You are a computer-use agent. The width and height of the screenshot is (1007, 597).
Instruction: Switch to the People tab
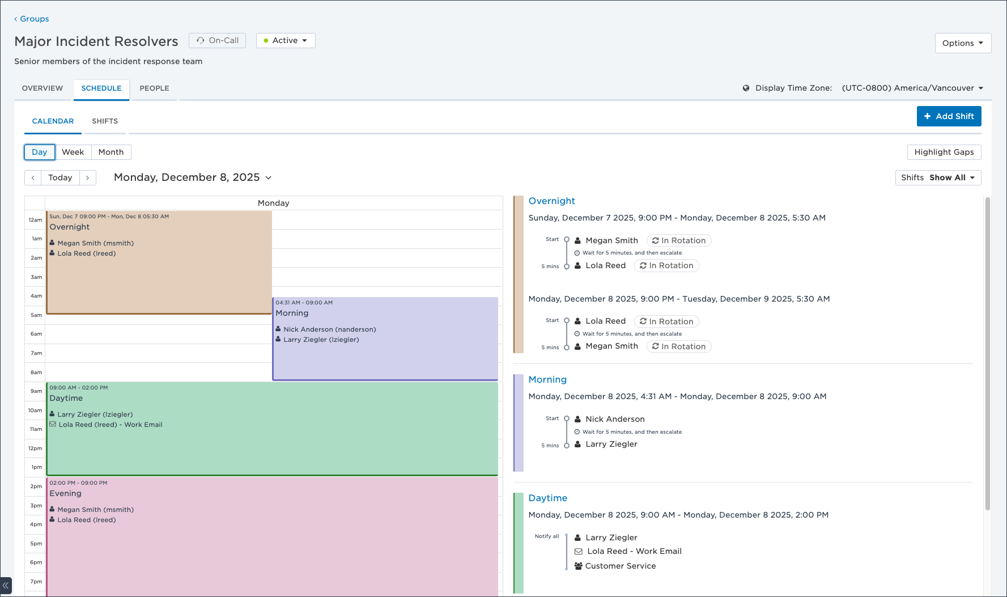click(154, 88)
